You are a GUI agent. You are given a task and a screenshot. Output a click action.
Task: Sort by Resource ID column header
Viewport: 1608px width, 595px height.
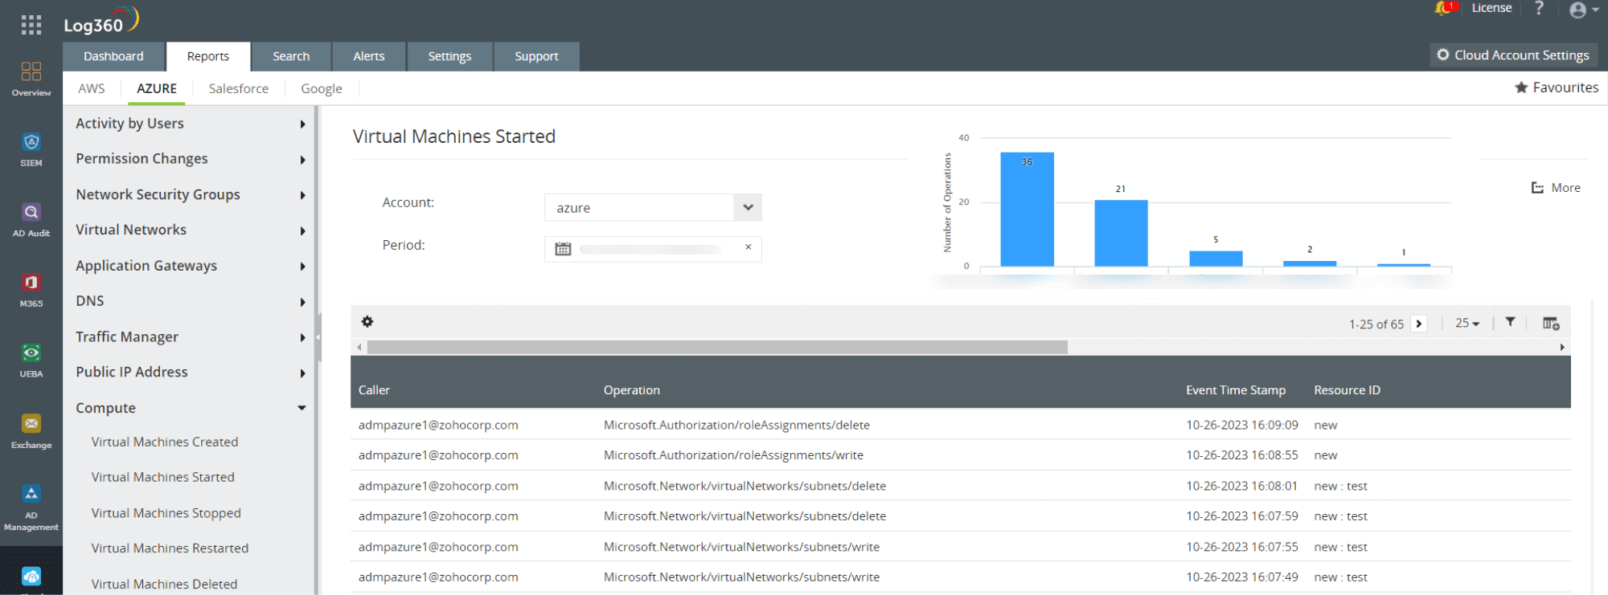coord(1347,390)
